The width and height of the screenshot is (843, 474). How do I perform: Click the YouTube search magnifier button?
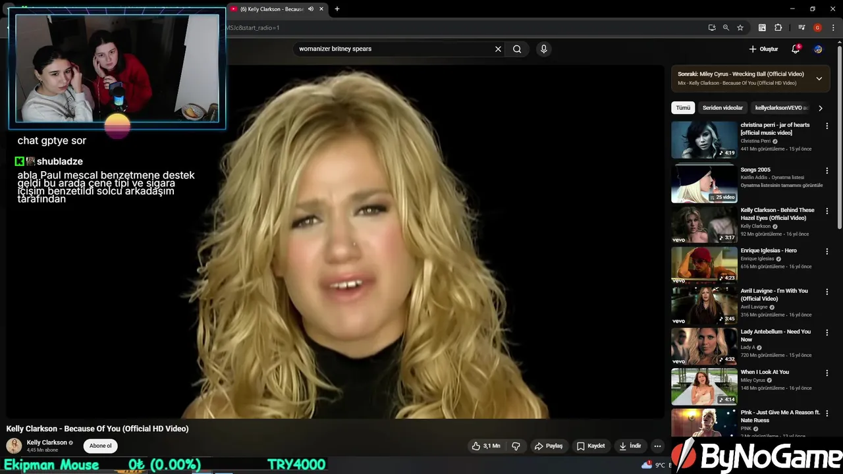tap(517, 49)
